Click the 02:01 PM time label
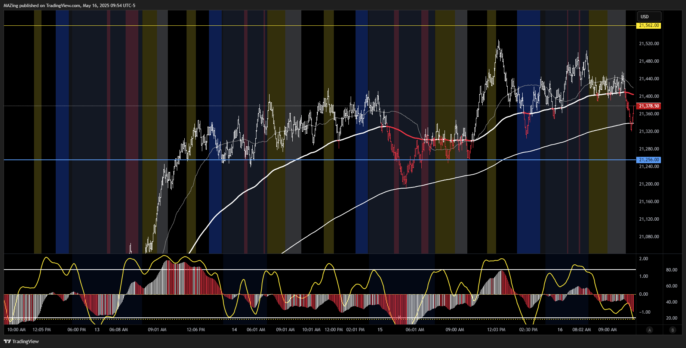Image resolution: width=686 pixels, height=348 pixels. pos(356,330)
